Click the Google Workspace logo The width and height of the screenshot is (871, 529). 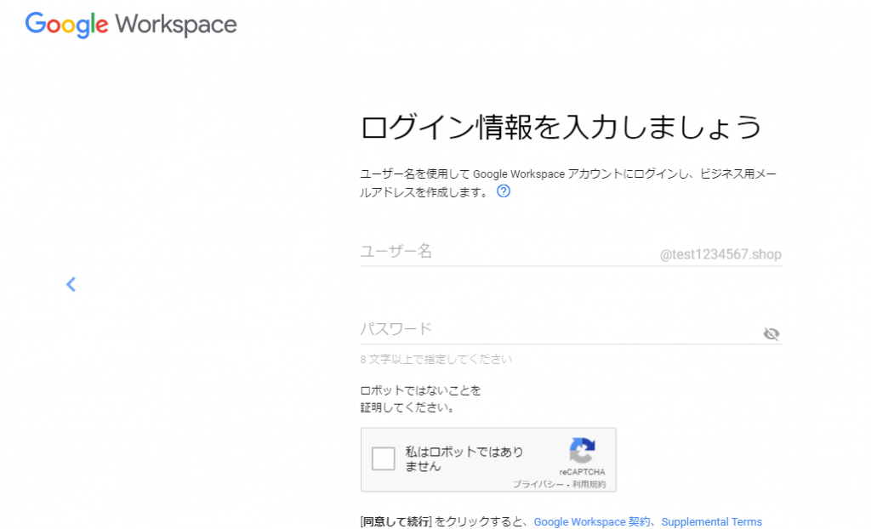click(131, 25)
